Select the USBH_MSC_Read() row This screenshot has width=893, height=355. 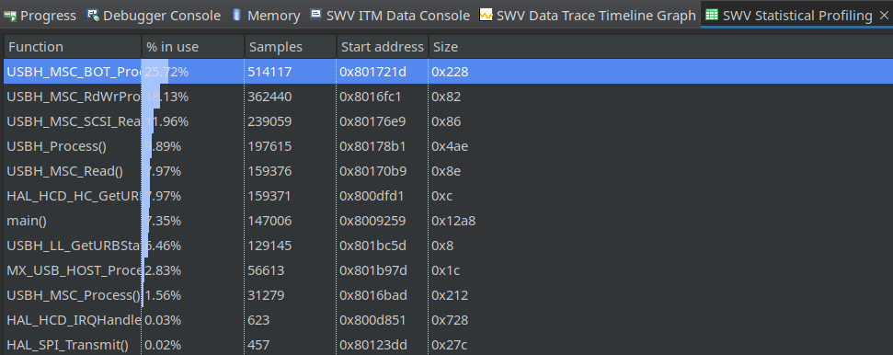coord(448,171)
